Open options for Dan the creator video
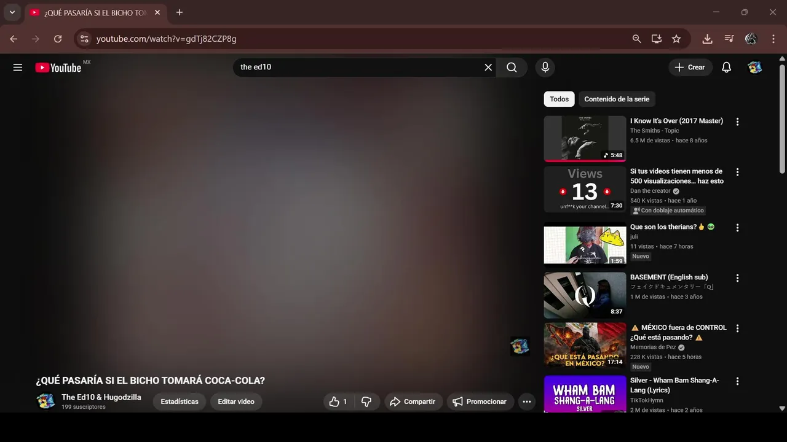This screenshot has width=787, height=442. tap(737, 172)
